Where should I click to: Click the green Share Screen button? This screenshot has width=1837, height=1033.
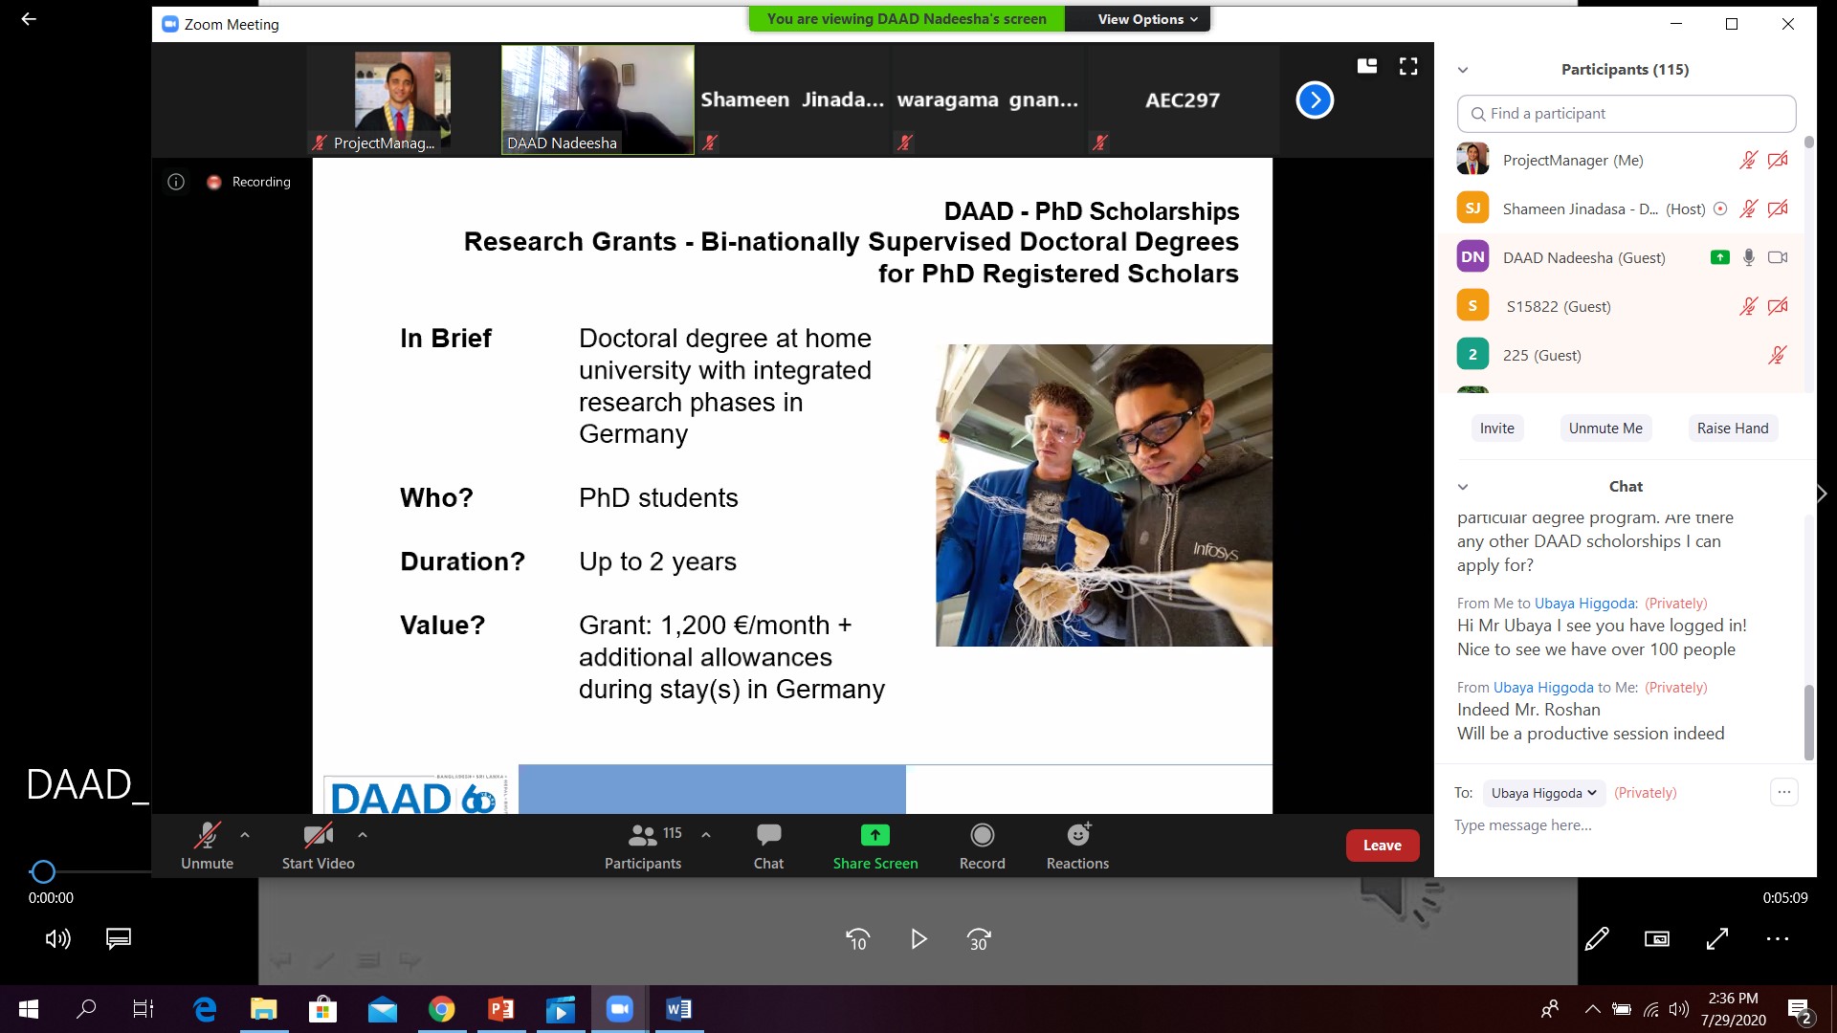coord(874,846)
